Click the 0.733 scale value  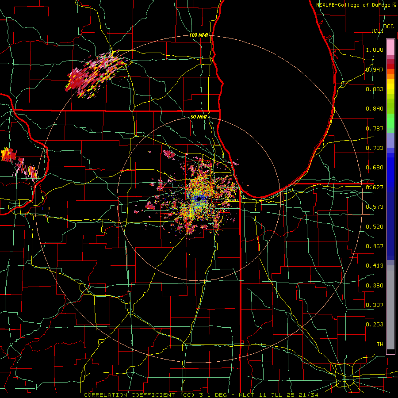(375, 148)
